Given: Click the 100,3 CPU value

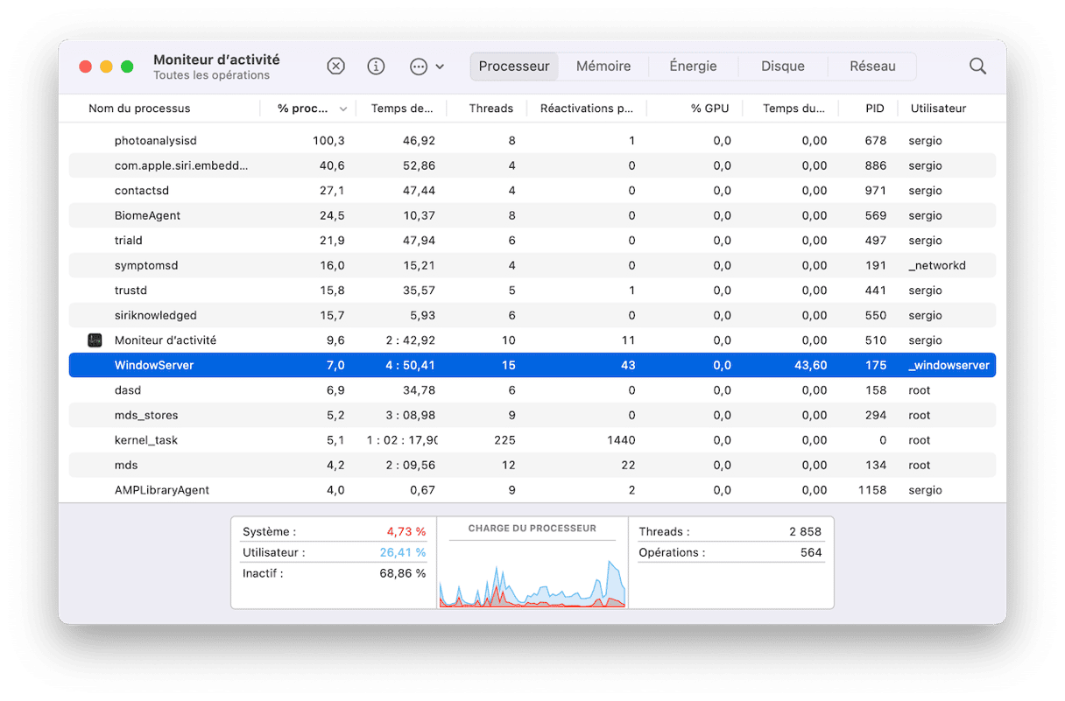Looking at the screenshot, I should point(328,141).
